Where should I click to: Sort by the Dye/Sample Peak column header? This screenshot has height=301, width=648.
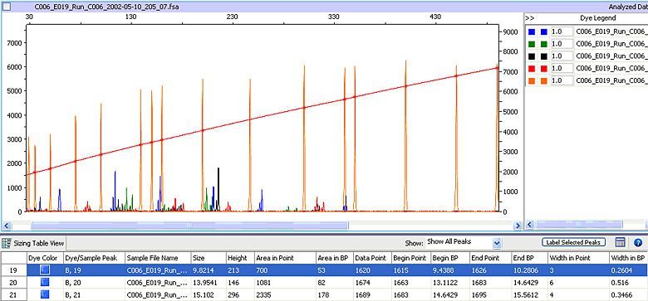pyautogui.click(x=94, y=258)
